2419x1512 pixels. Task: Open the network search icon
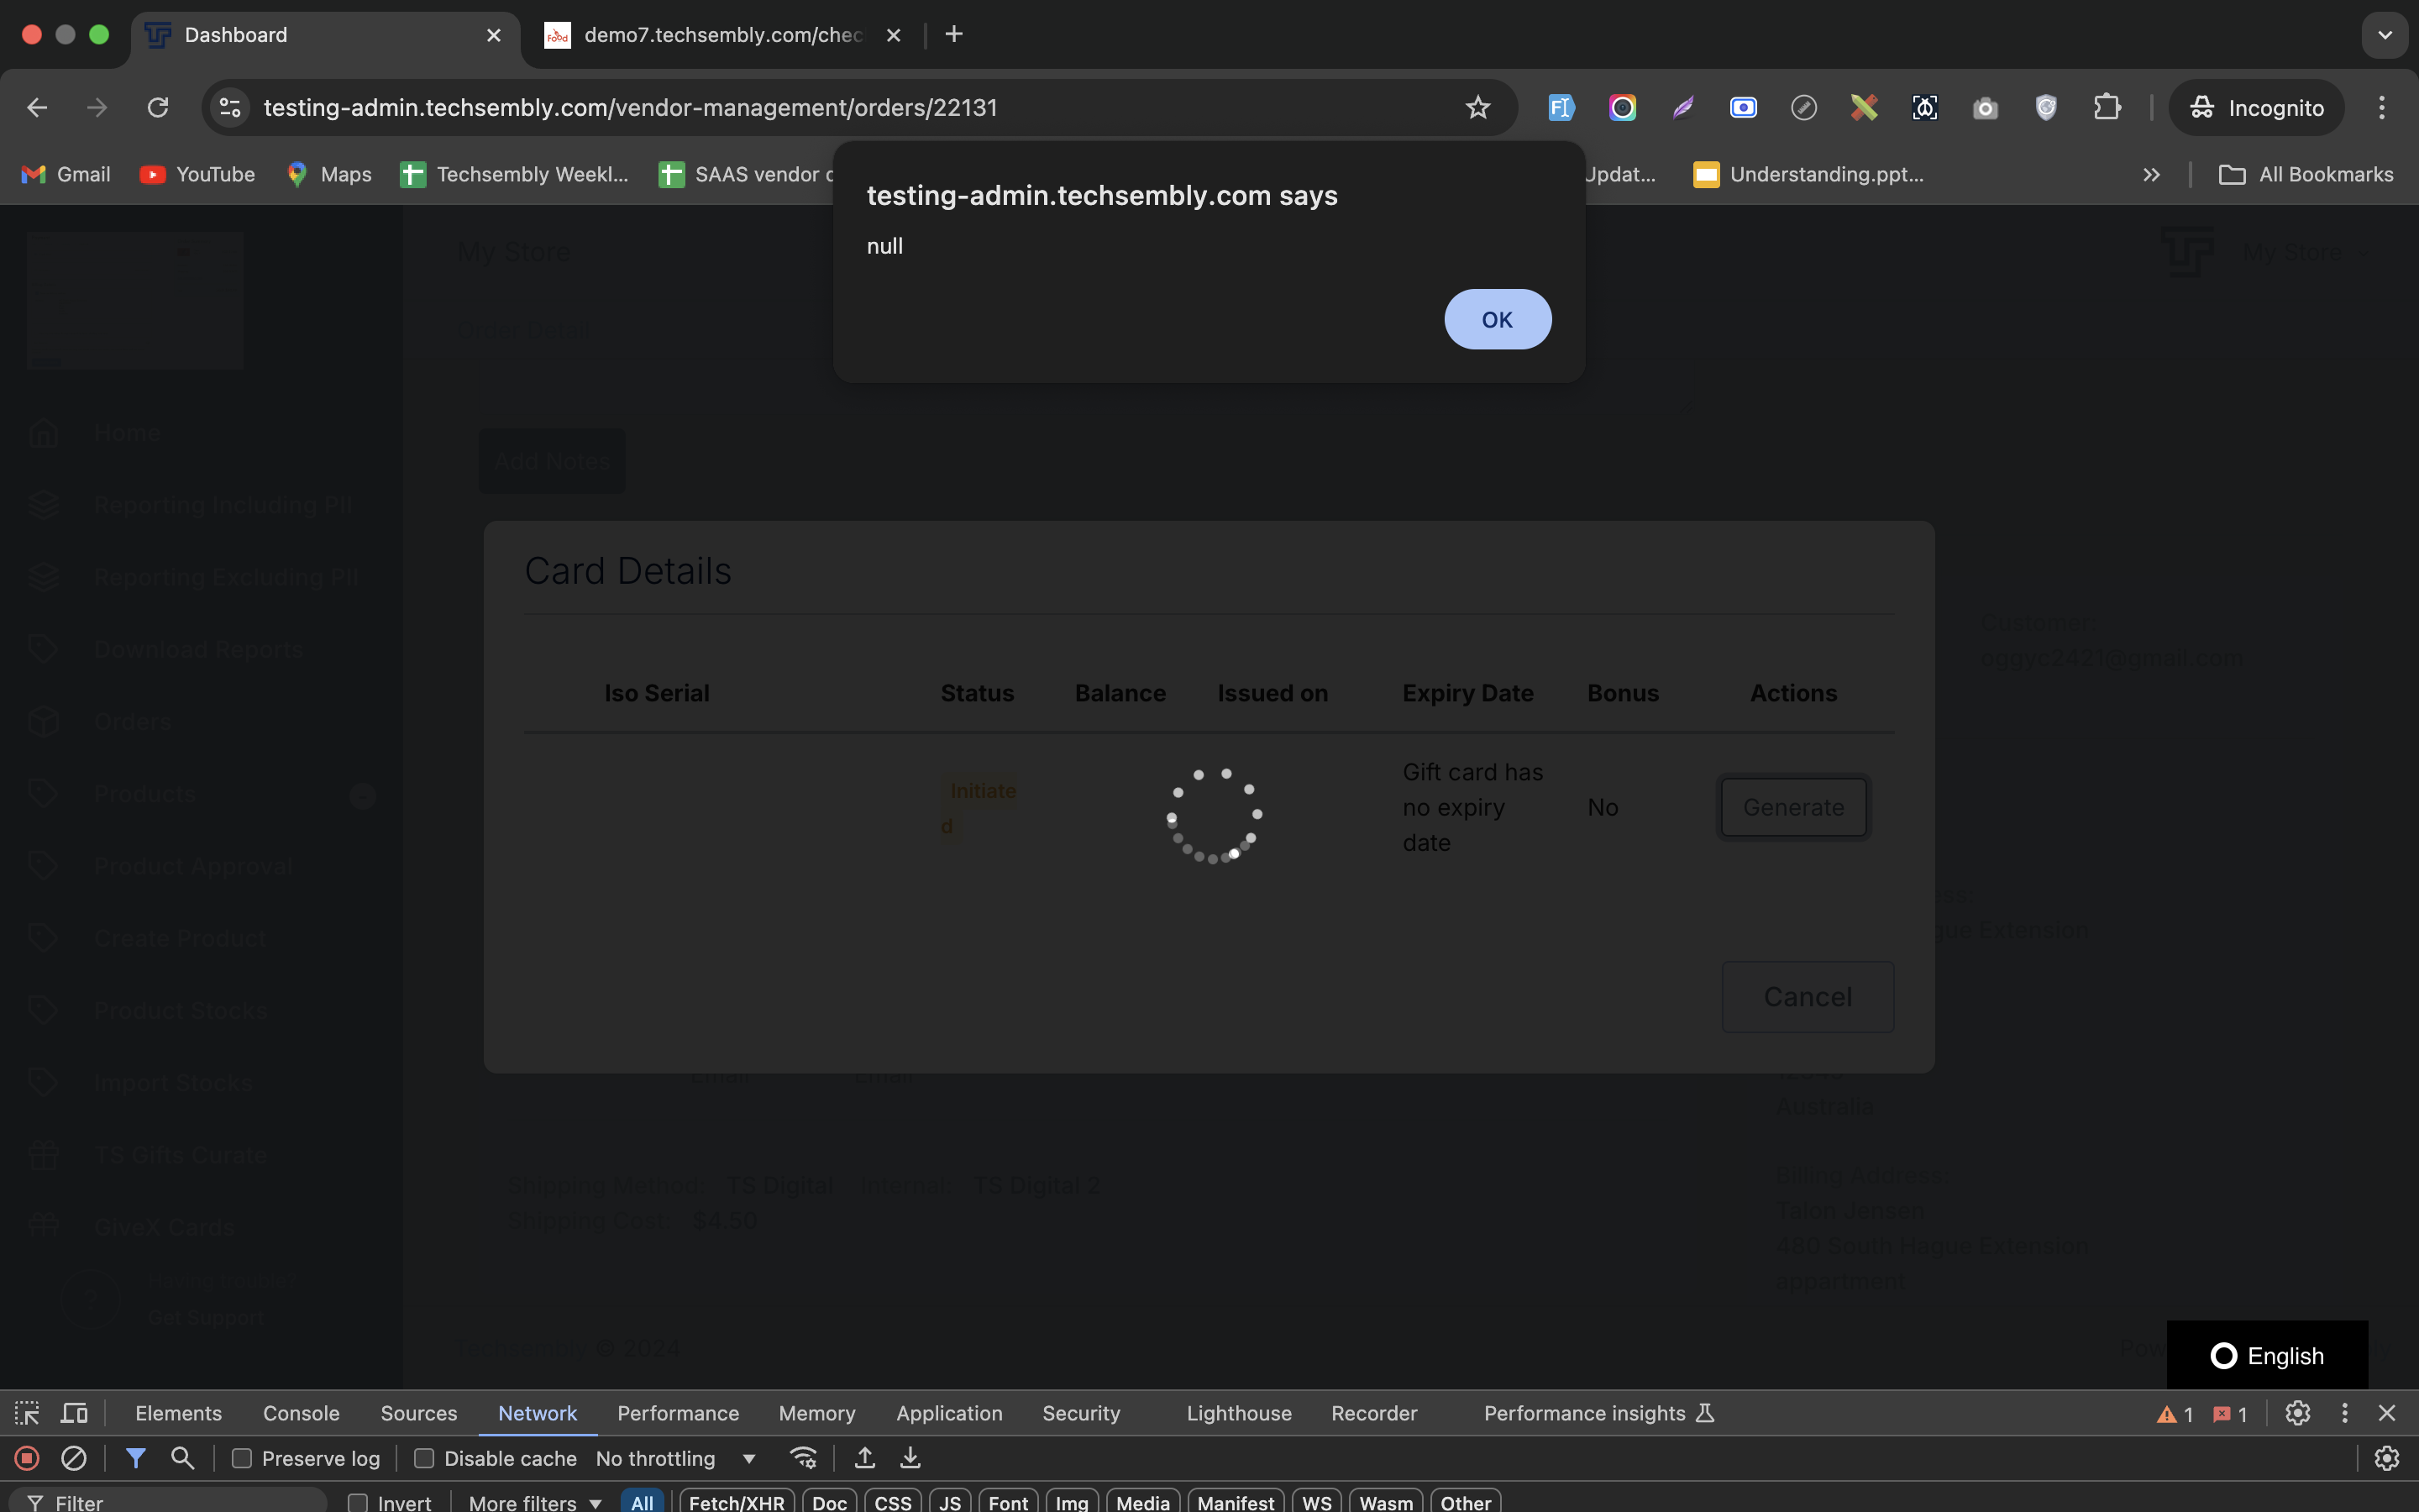point(182,1458)
